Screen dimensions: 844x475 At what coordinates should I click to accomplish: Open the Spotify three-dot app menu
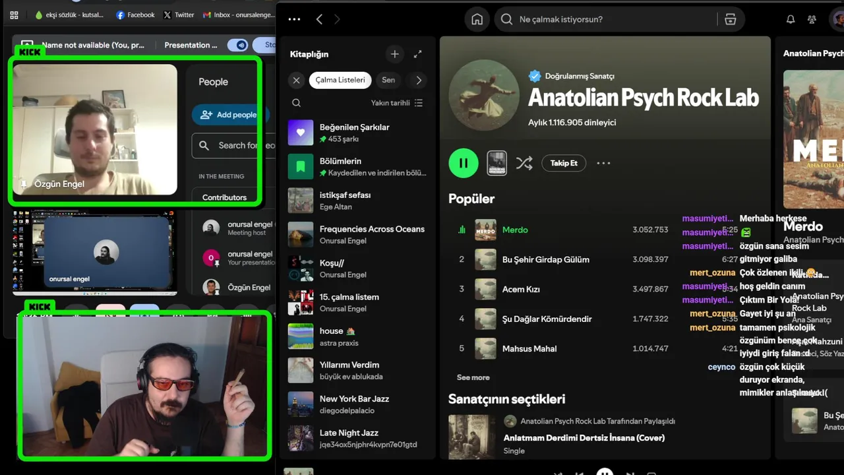[x=294, y=19]
